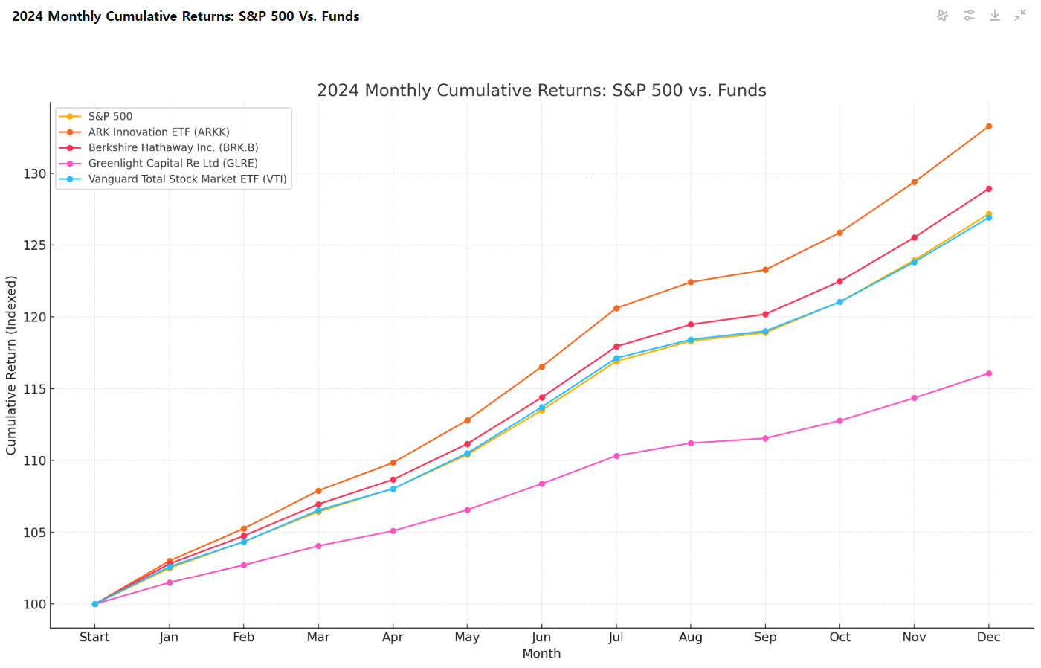Click the 'Dec' x-axis label
This screenshot has width=1041, height=668.
pos(988,637)
